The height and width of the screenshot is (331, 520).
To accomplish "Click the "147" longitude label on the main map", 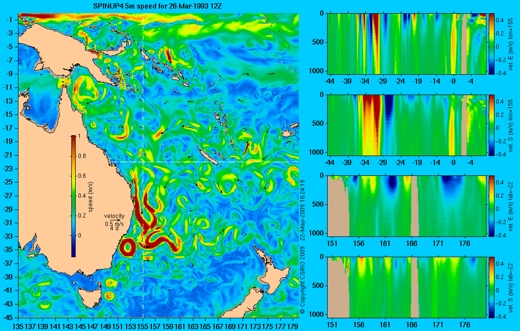I will (x=93, y=326).
